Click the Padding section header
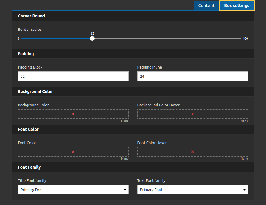 [133, 54]
